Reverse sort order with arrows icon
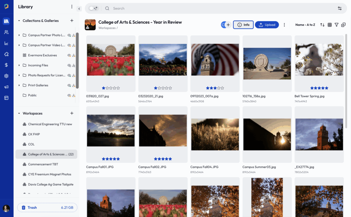The height and width of the screenshot is (217, 351). (x=322, y=25)
